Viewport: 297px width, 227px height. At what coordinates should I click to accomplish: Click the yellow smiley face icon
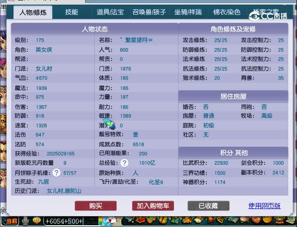coord(267,221)
